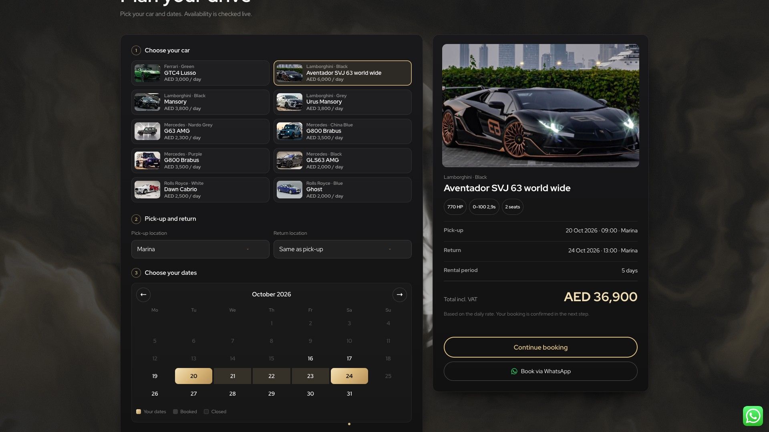This screenshot has width=769, height=432.
Task: Select the Ferrari GTC4 Lusso car card
Action: coord(200,73)
